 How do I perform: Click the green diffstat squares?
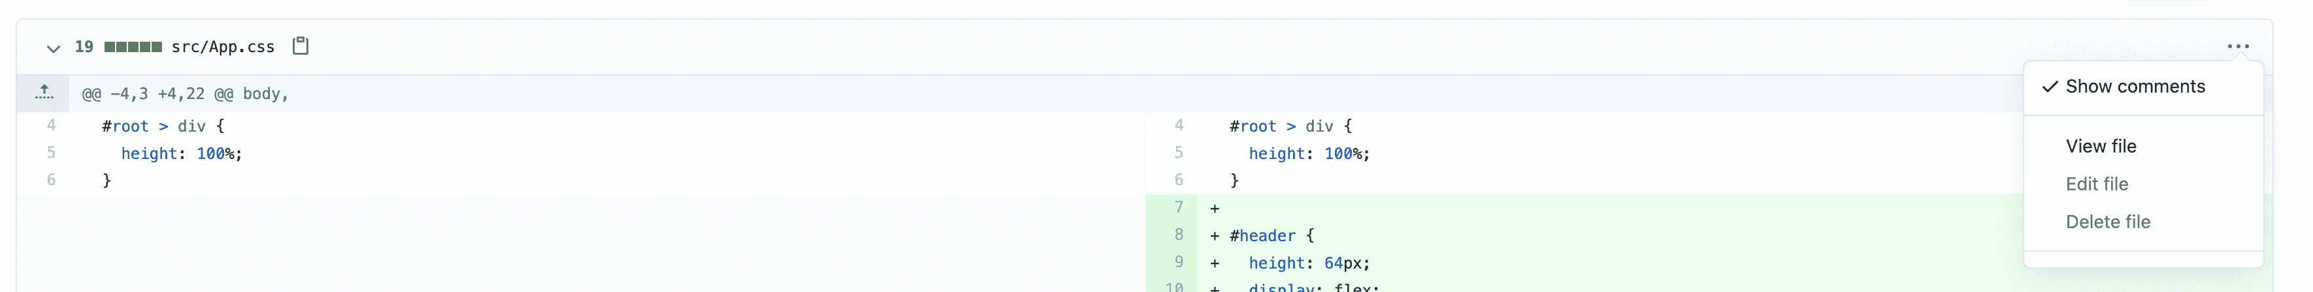coord(133,46)
